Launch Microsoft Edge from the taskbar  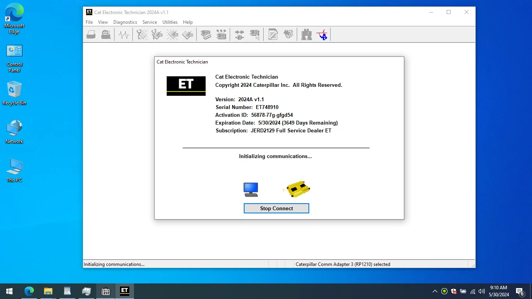(x=29, y=291)
